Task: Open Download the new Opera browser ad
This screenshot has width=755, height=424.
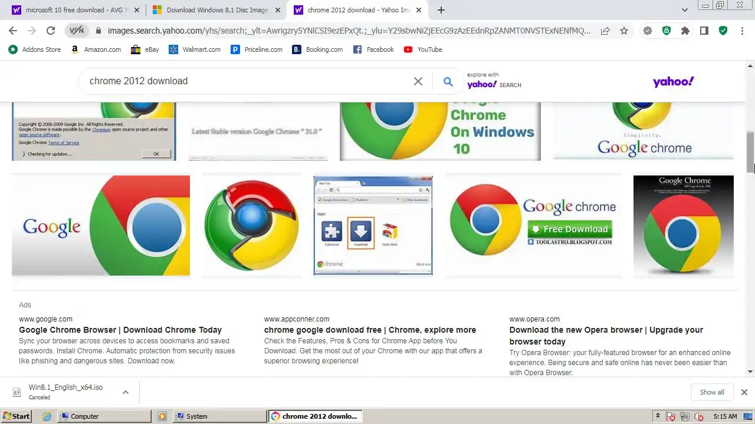Action: pyautogui.click(x=606, y=336)
